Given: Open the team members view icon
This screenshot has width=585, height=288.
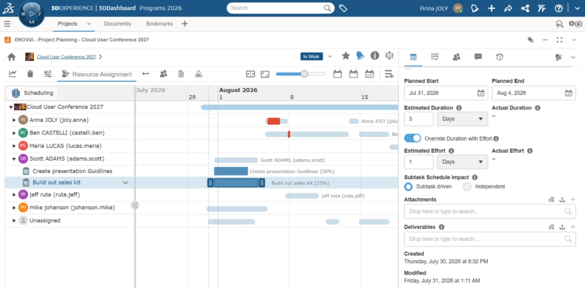Looking at the screenshot, I should (163, 74).
